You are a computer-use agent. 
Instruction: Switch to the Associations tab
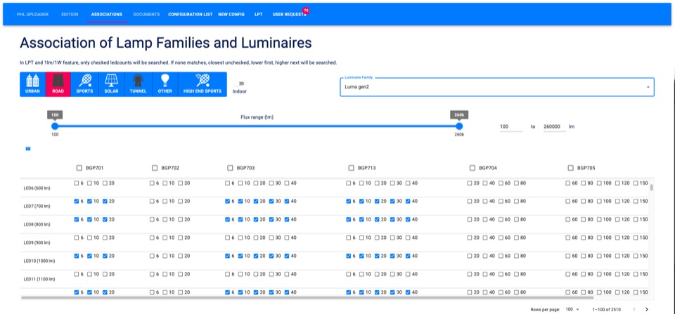pyautogui.click(x=107, y=14)
